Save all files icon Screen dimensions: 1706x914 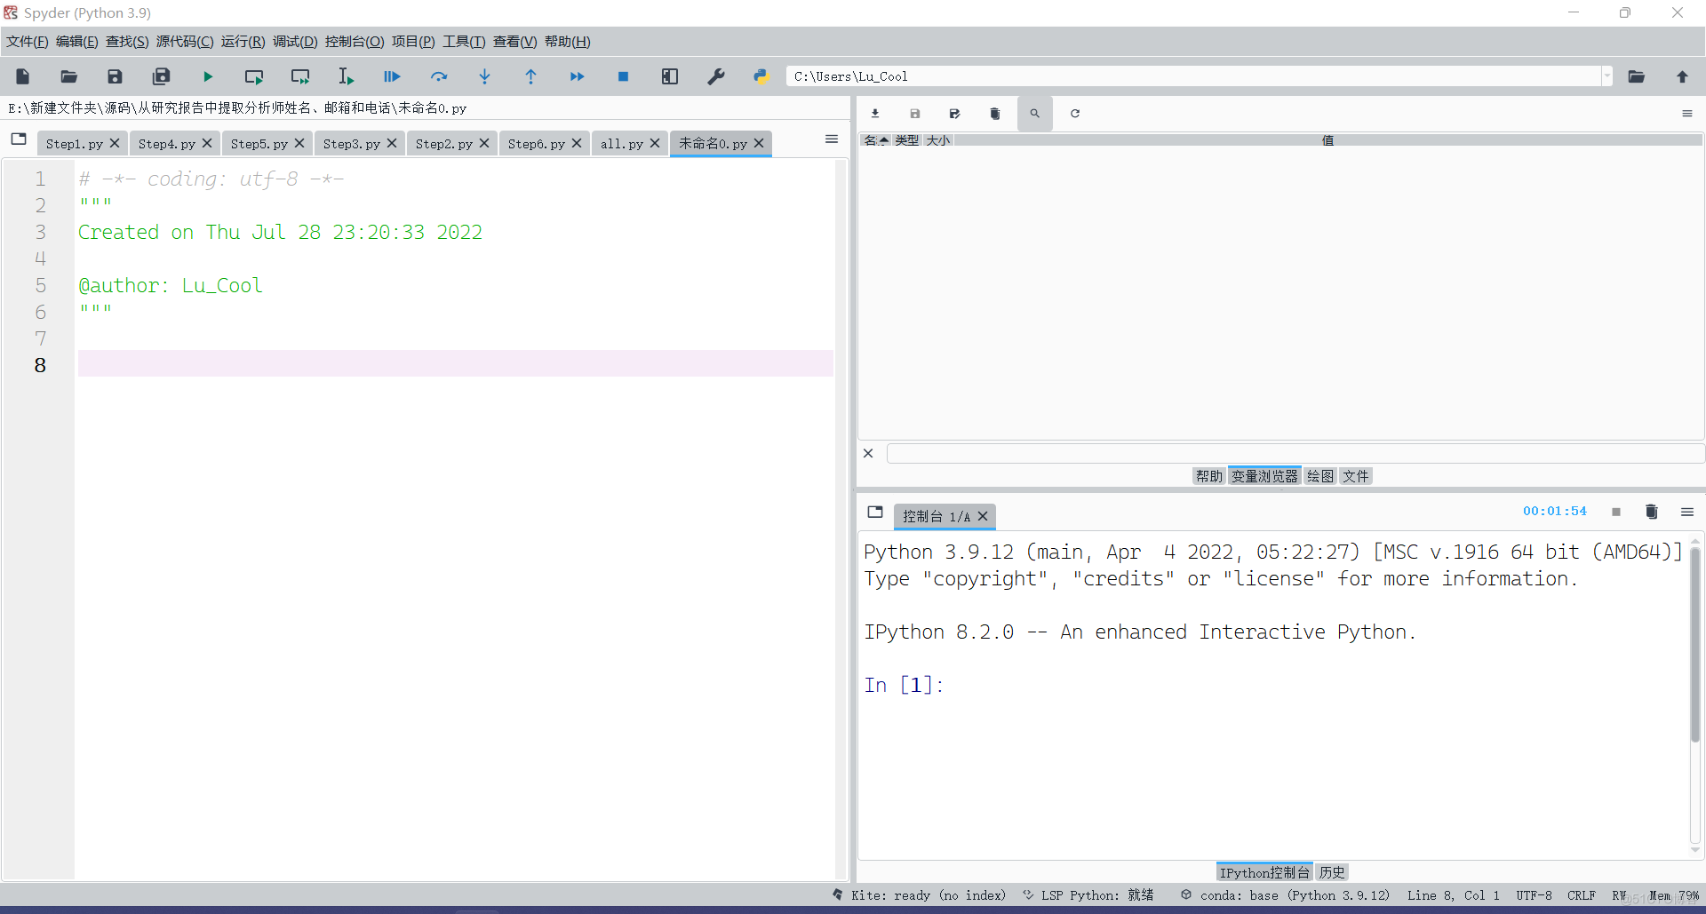(x=162, y=76)
